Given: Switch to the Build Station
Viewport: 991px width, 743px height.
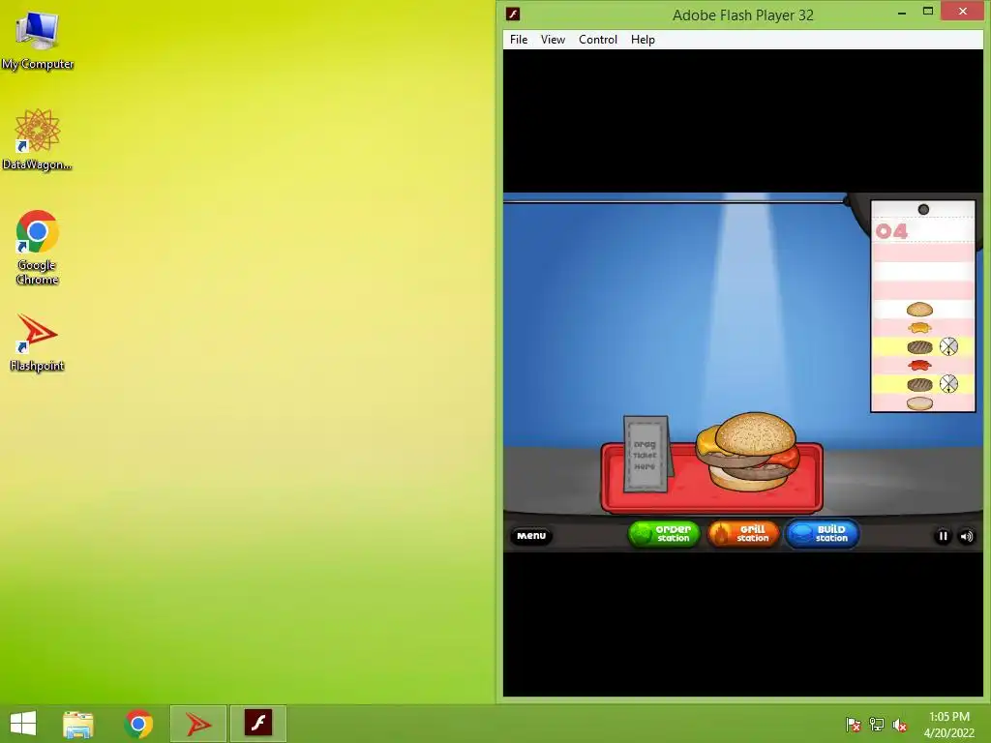Looking at the screenshot, I should 822,534.
